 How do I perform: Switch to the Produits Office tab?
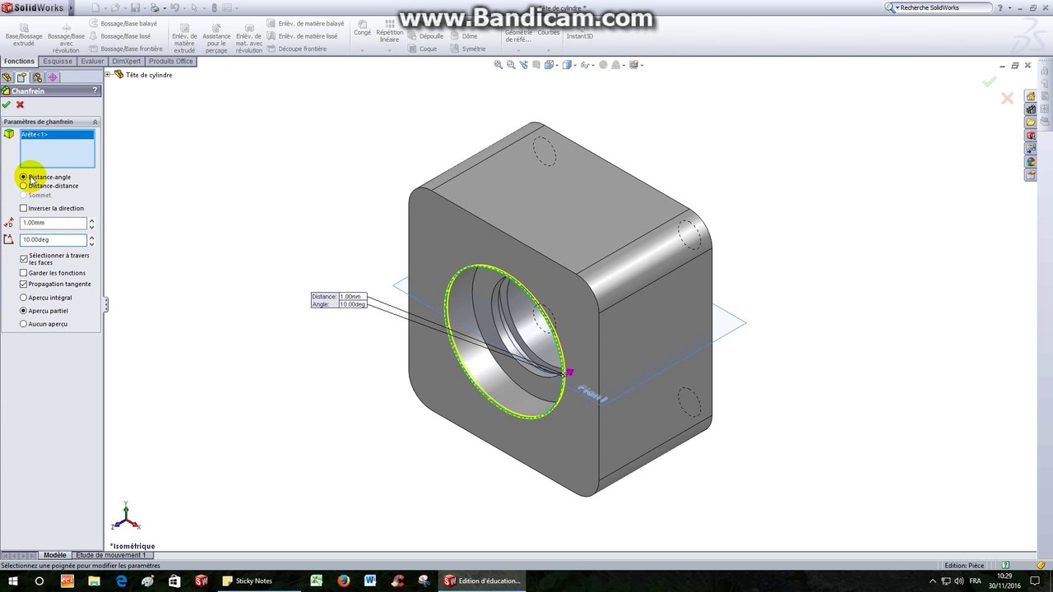pyautogui.click(x=171, y=61)
